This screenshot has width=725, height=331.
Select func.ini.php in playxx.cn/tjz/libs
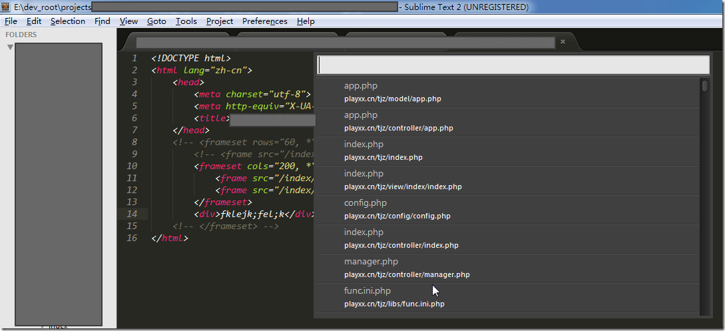click(x=508, y=298)
